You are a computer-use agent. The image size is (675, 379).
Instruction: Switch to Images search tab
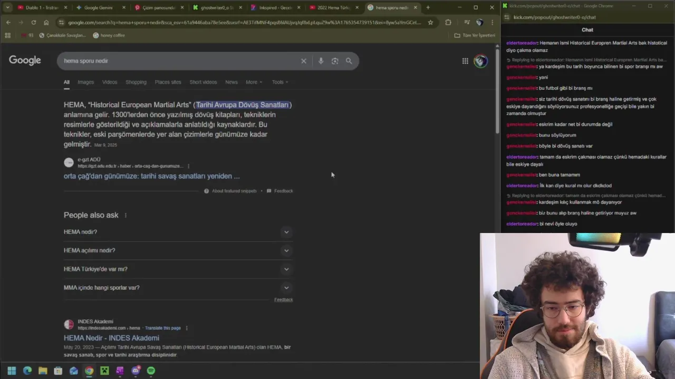[x=85, y=82]
